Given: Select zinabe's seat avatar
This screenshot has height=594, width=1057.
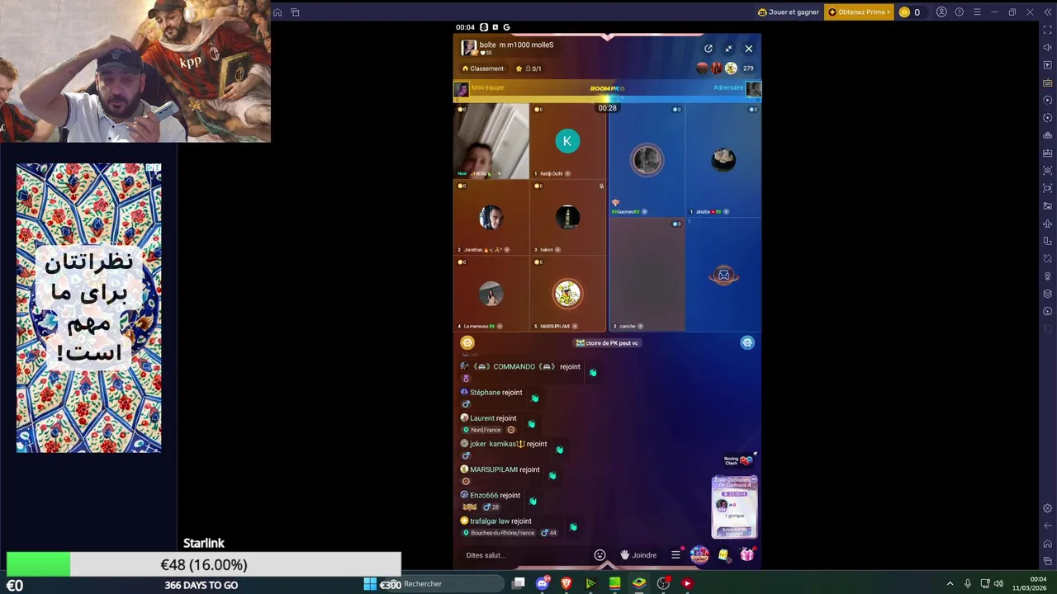Looking at the screenshot, I should click(x=723, y=159).
